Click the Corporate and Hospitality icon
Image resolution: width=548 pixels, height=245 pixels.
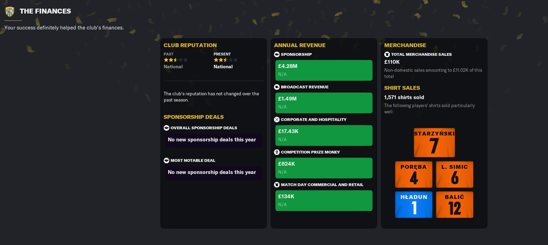[x=277, y=120]
